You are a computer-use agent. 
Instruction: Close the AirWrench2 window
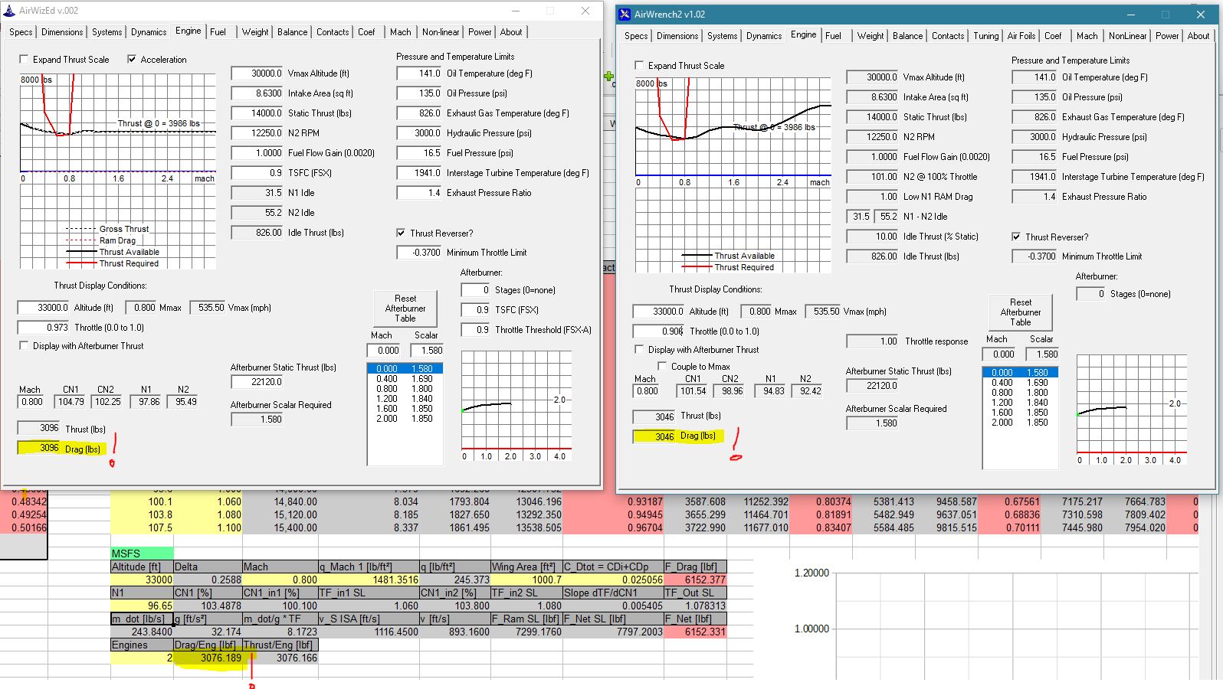click(1201, 15)
